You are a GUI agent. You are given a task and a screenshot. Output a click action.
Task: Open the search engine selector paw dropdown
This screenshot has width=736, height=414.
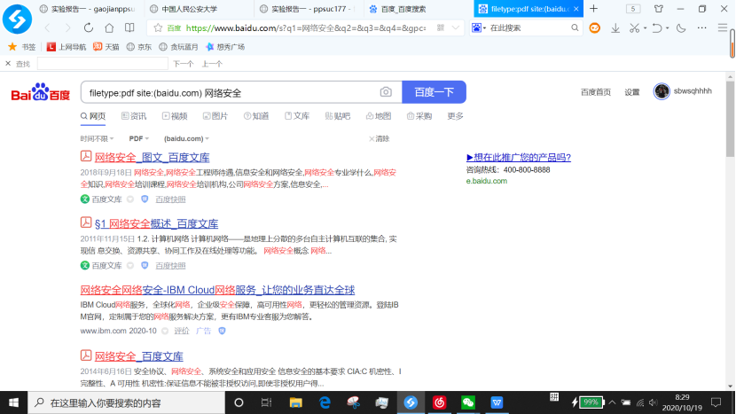(x=479, y=28)
